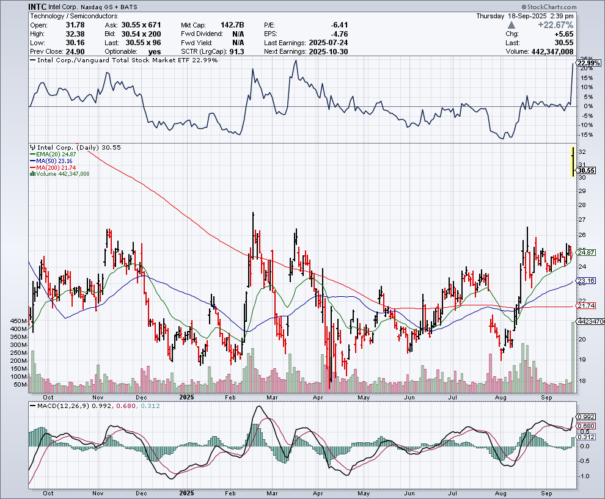
Task: Click the Low value 30.16
Action: tap(75, 43)
